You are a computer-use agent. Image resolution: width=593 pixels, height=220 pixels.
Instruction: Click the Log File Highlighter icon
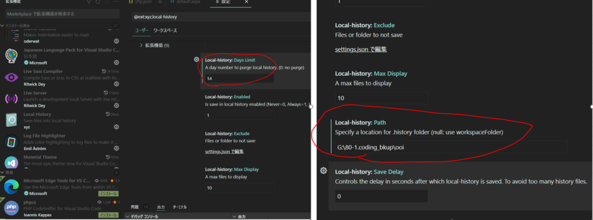tap(12, 142)
